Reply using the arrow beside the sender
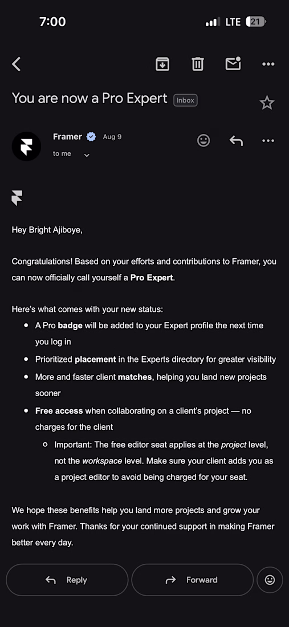This screenshot has height=627, width=289. (236, 140)
